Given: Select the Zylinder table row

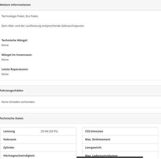Looking at the screenshot, I should coord(38,148).
